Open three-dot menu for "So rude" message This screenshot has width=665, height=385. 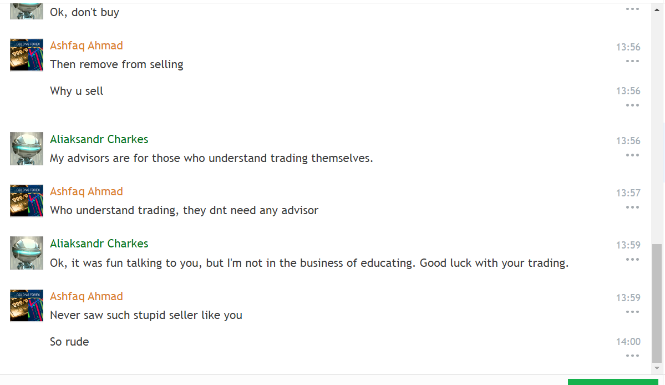pyautogui.click(x=632, y=356)
